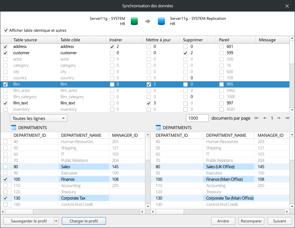Click the Mettre à jour column header
This screenshot has height=228, width=295.
point(161,40)
